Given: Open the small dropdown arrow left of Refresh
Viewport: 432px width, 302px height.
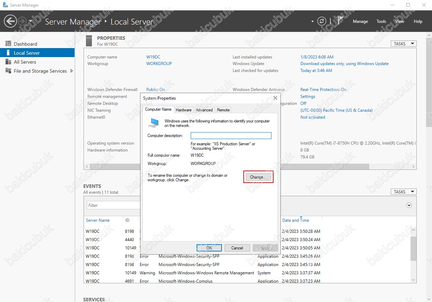Looking at the screenshot, I should coord(312,21).
